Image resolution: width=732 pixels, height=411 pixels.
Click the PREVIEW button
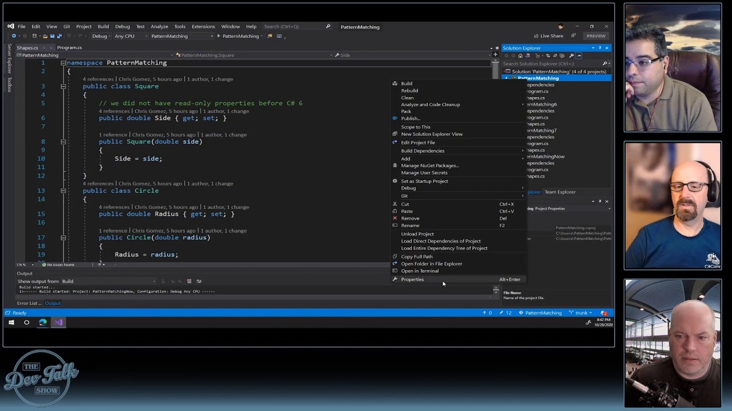click(596, 36)
